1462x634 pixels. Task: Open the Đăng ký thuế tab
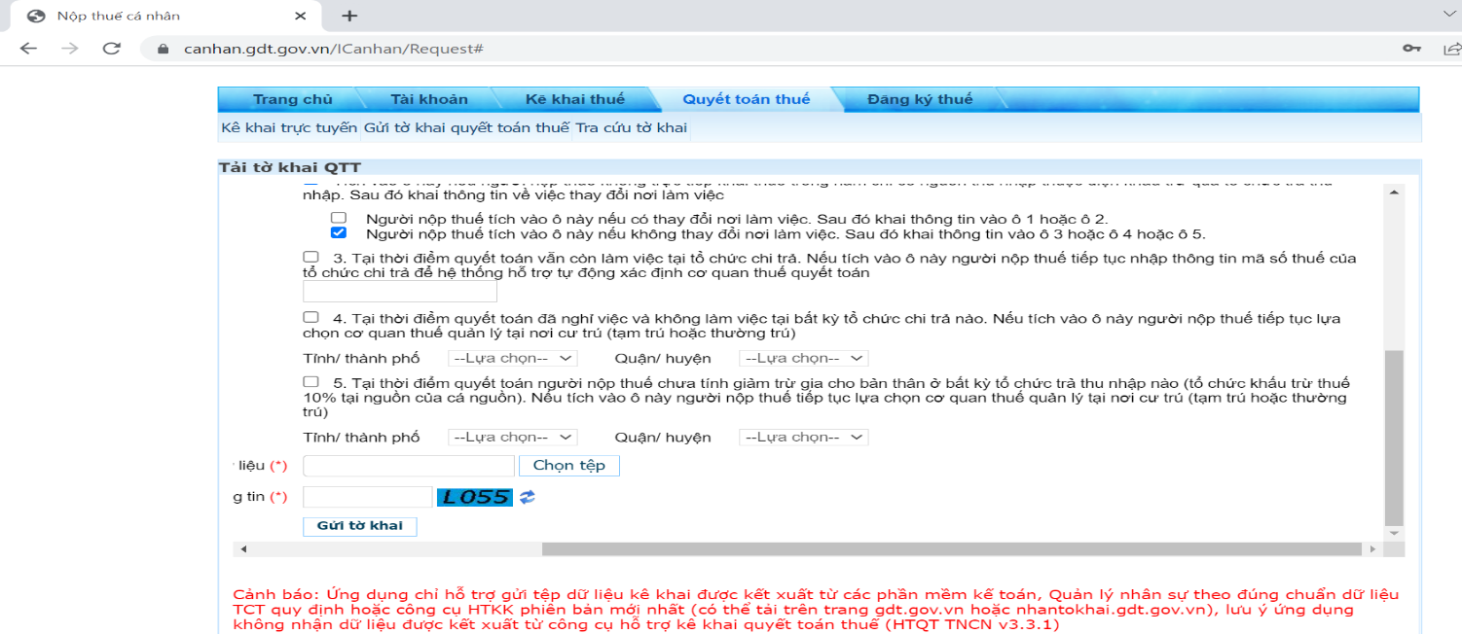(919, 99)
